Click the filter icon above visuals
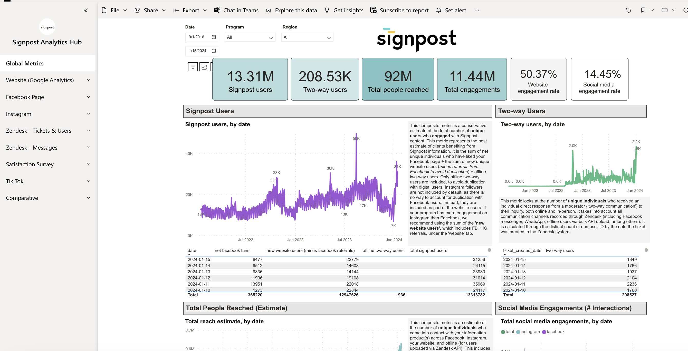The width and height of the screenshot is (688, 351). pyautogui.click(x=193, y=67)
